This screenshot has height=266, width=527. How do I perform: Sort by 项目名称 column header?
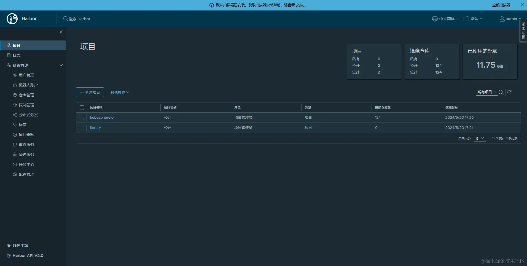96,107
